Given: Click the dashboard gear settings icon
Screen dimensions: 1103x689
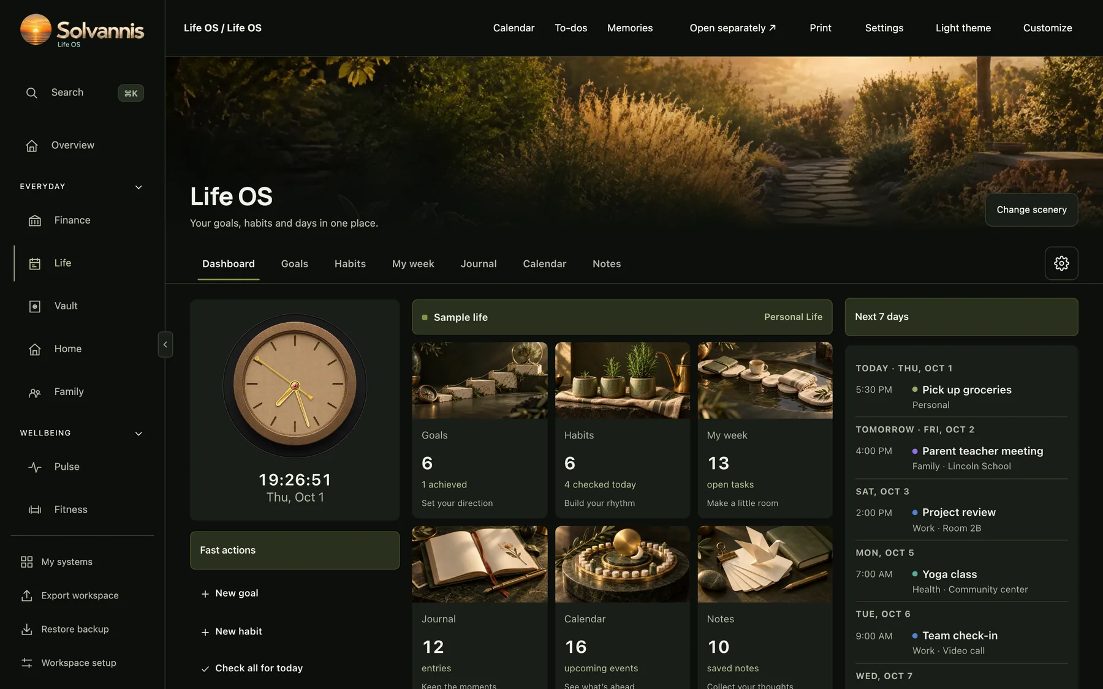Looking at the screenshot, I should [1061, 263].
